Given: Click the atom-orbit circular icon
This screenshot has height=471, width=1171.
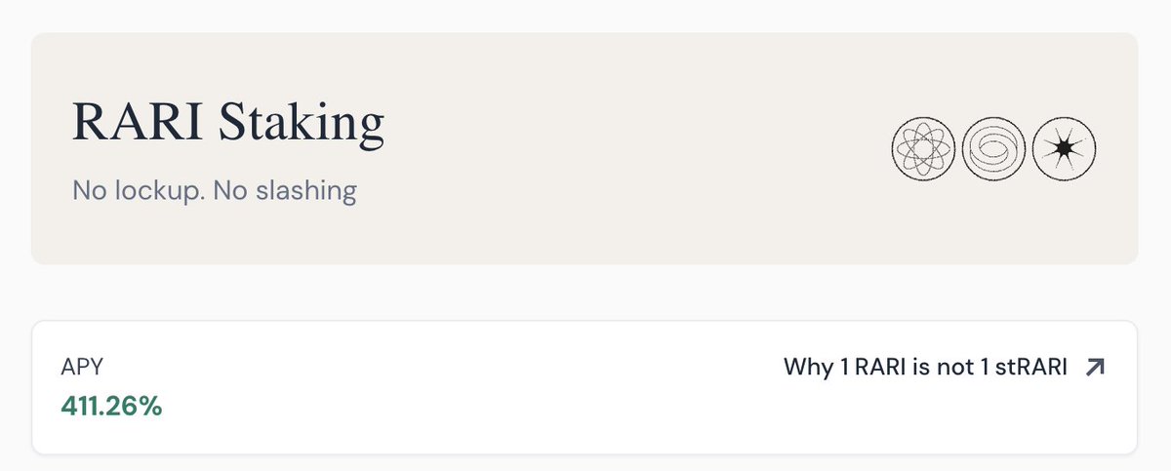Looking at the screenshot, I should click(922, 148).
